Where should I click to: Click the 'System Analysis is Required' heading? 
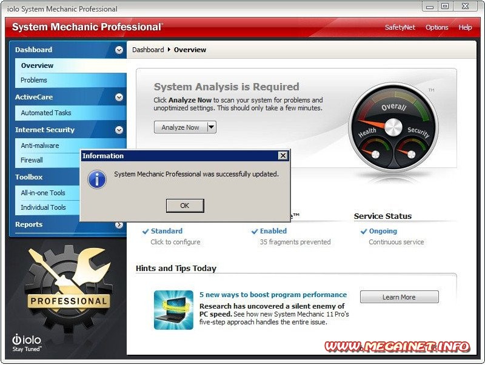tap(226, 87)
